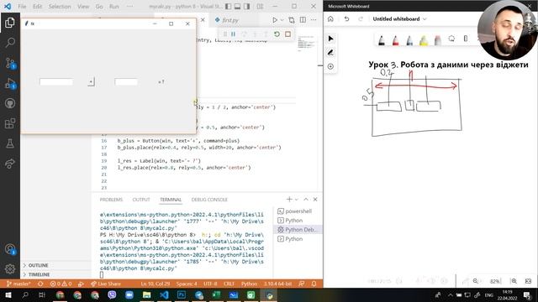Open the new terminal launch profile dropdown

[297, 200]
